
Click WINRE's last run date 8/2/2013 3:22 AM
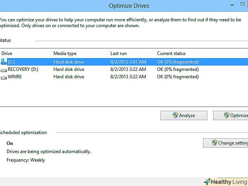[x=128, y=77]
